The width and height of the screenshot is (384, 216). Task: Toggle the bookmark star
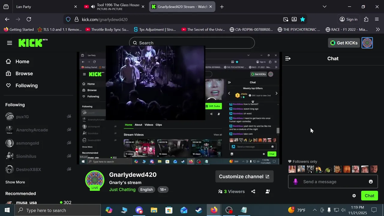tap(302, 19)
